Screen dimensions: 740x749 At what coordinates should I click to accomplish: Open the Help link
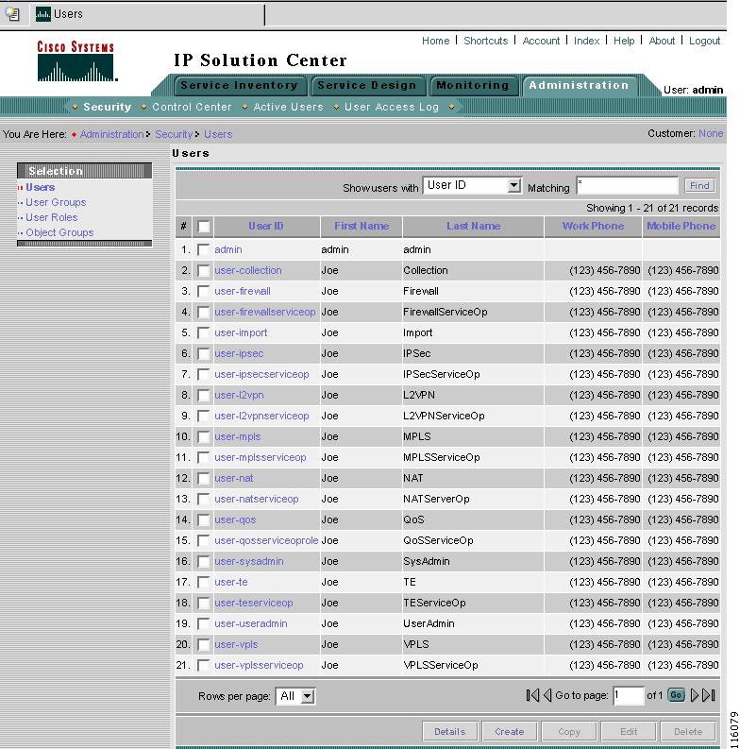(624, 41)
